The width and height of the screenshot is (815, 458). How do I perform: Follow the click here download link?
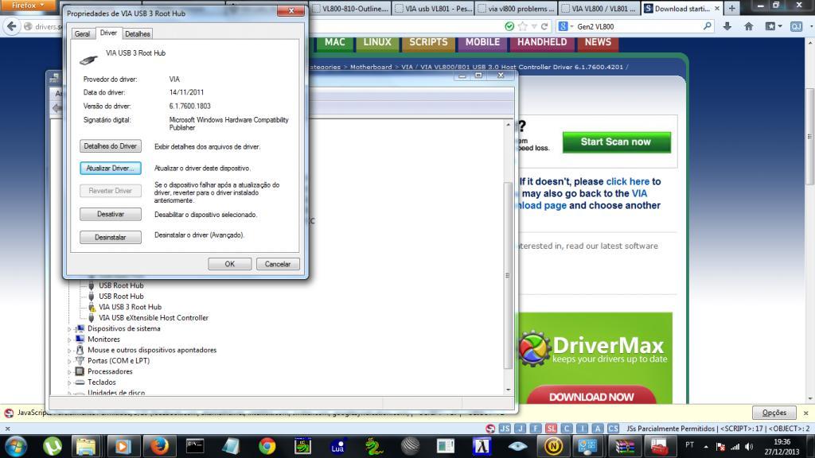pyautogui.click(x=627, y=181)
